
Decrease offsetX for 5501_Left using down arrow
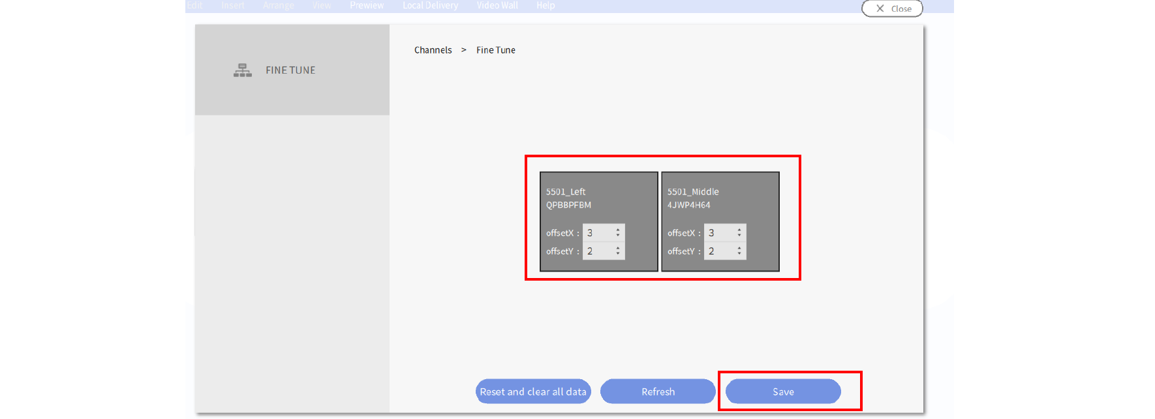[x=618, y=236]
